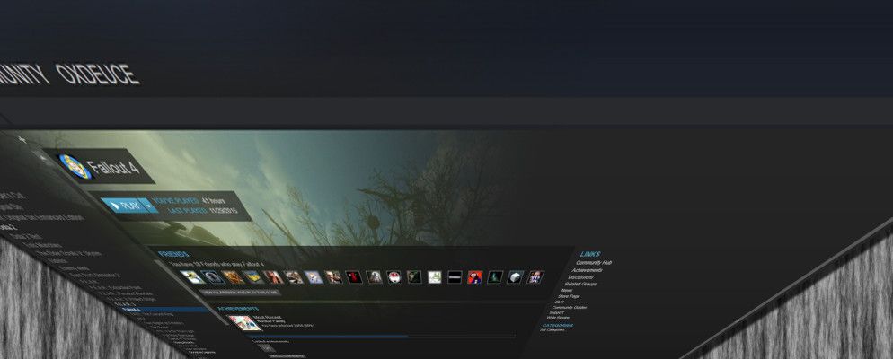Open the dropdown arrow beside Play
The height and width of the screenshot is (359, 893).
pyautogui.click(x=148, y=206)
